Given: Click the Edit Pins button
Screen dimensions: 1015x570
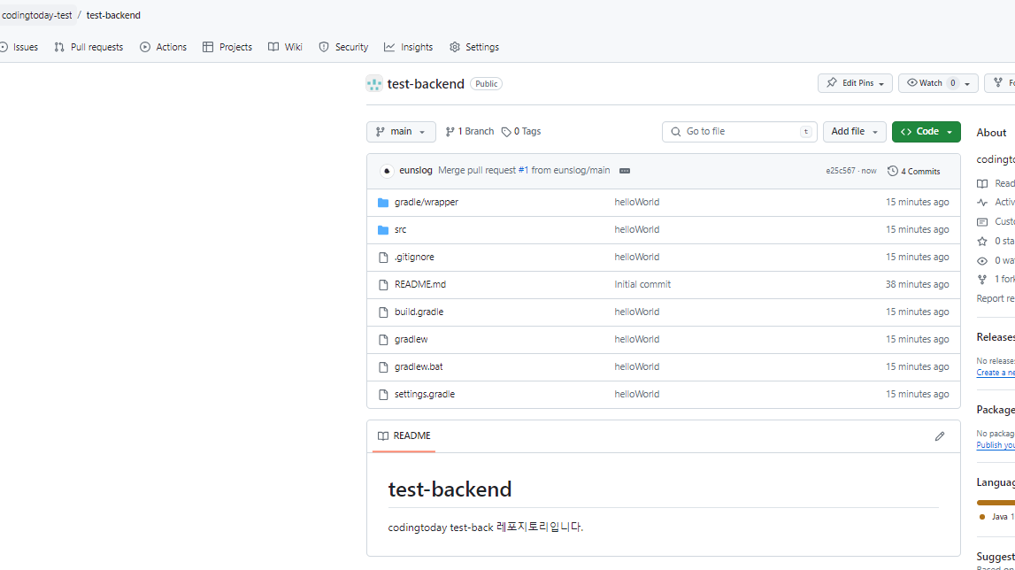Looking at the screenshot, I should coord(855,83).
